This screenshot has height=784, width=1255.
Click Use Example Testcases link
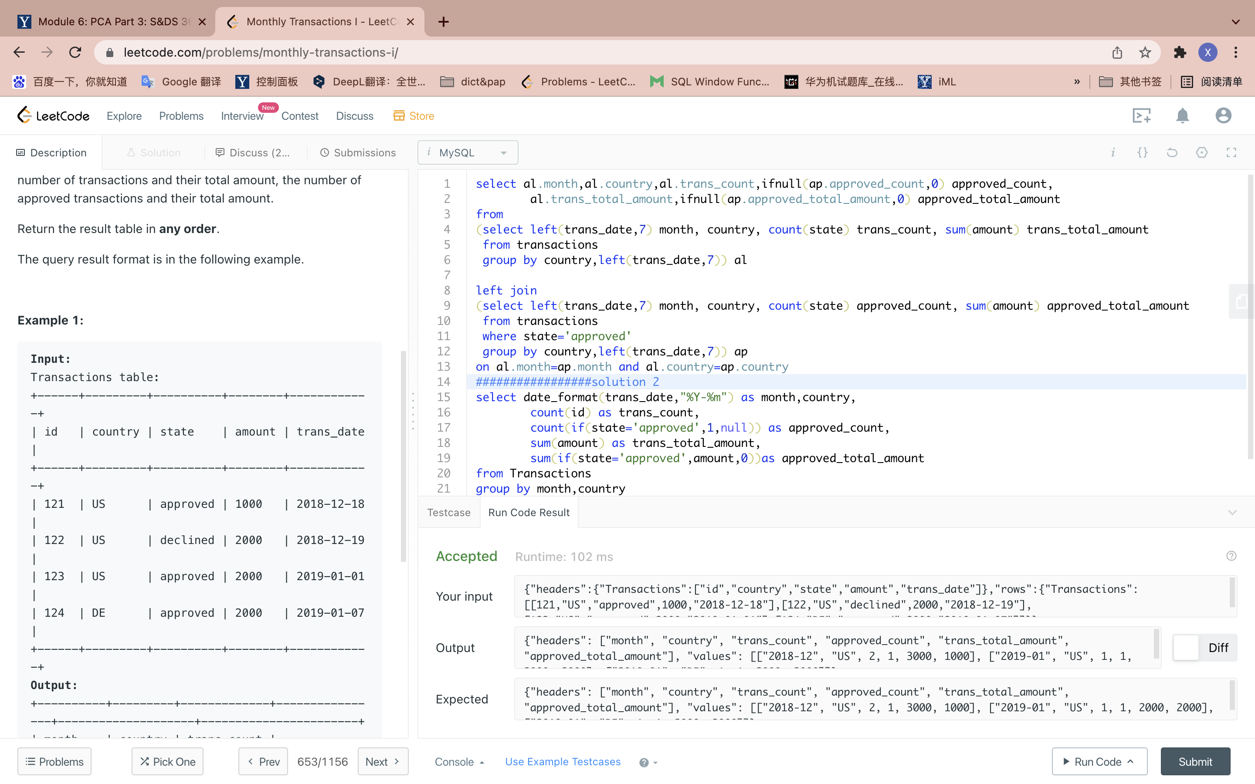563,761
